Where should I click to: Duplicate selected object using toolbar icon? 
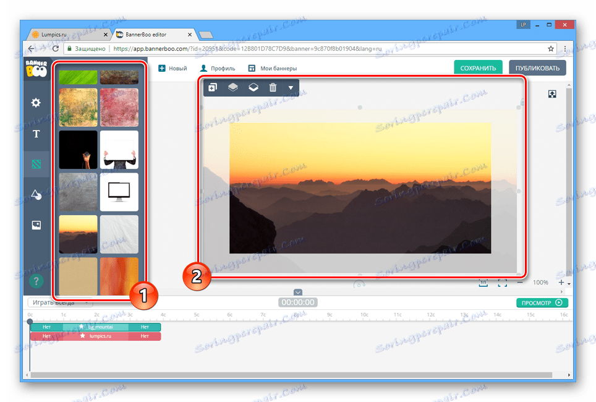[x=213, y=87]
